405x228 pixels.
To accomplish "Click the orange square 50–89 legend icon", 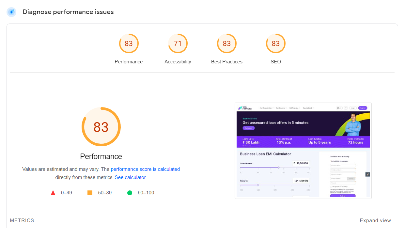I will point(90,193).
